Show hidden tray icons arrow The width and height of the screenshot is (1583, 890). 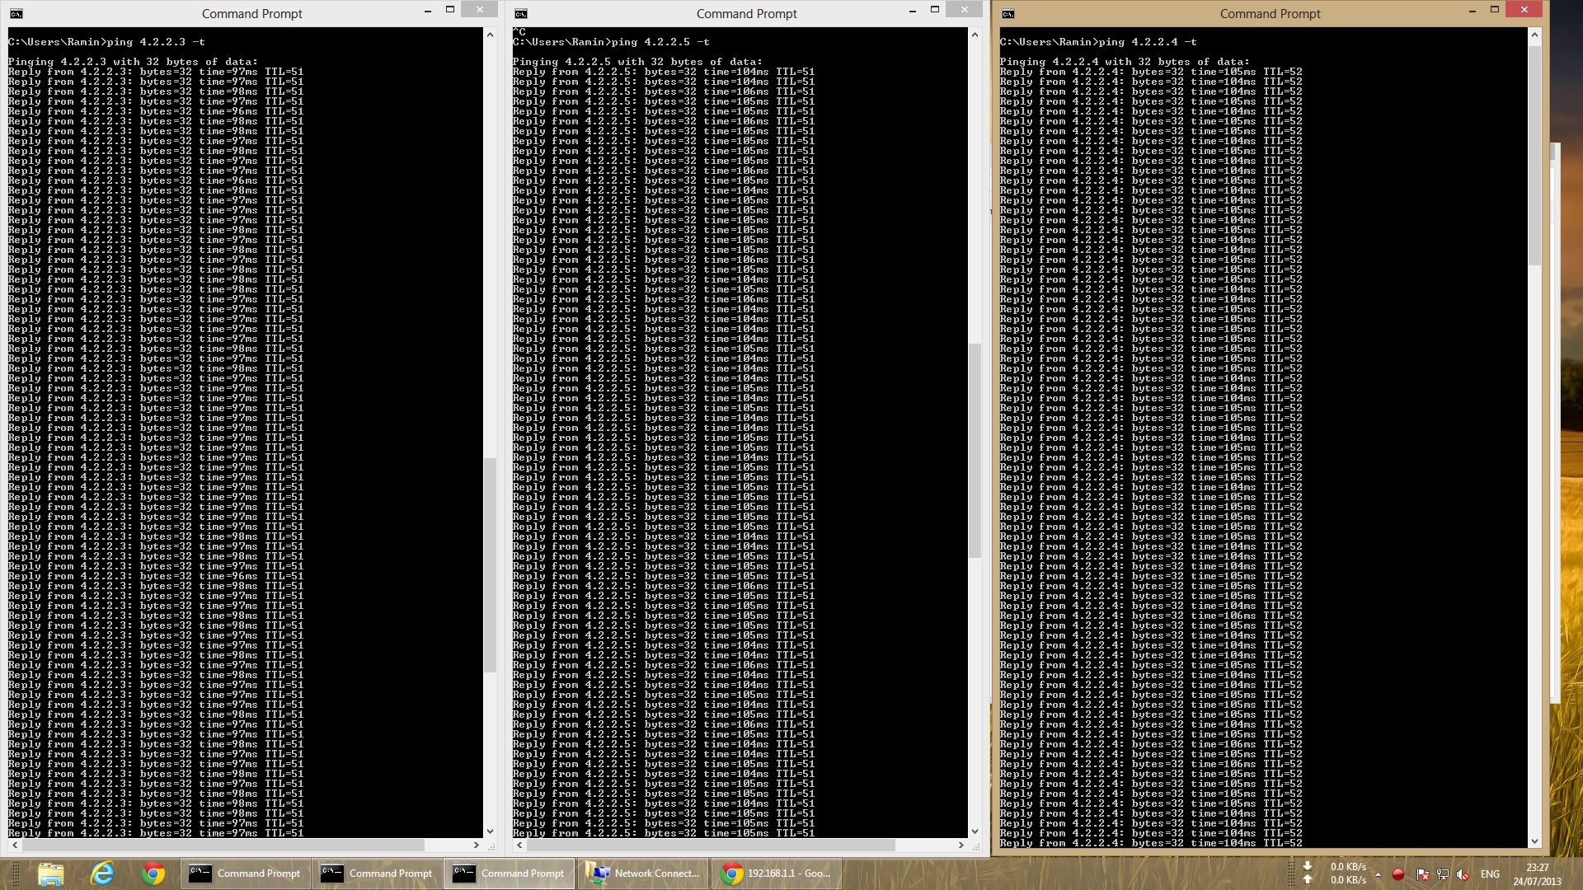(1377, 874)
